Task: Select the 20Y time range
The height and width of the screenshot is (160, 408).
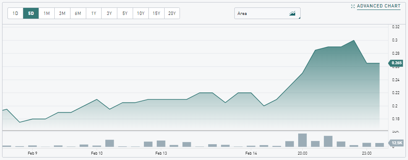Action: (x=172, y=13)
